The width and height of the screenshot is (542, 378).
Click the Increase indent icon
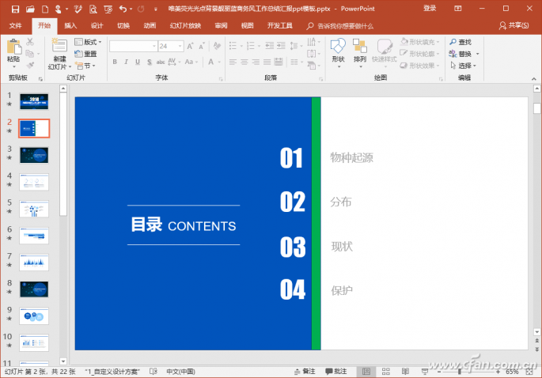coord(282,46)
